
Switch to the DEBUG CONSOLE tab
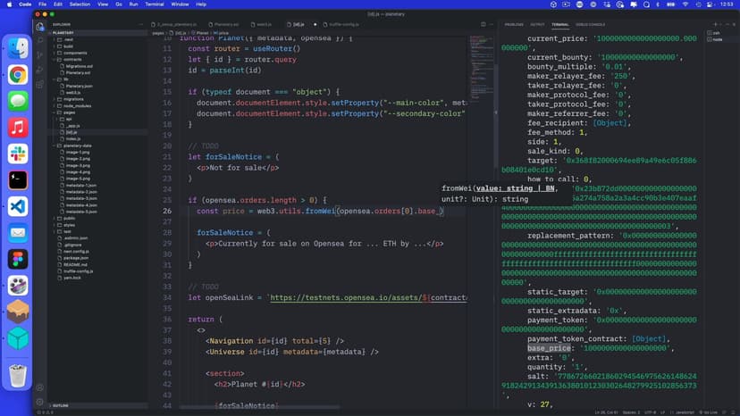pyautogui.click(x=589, y=24)
